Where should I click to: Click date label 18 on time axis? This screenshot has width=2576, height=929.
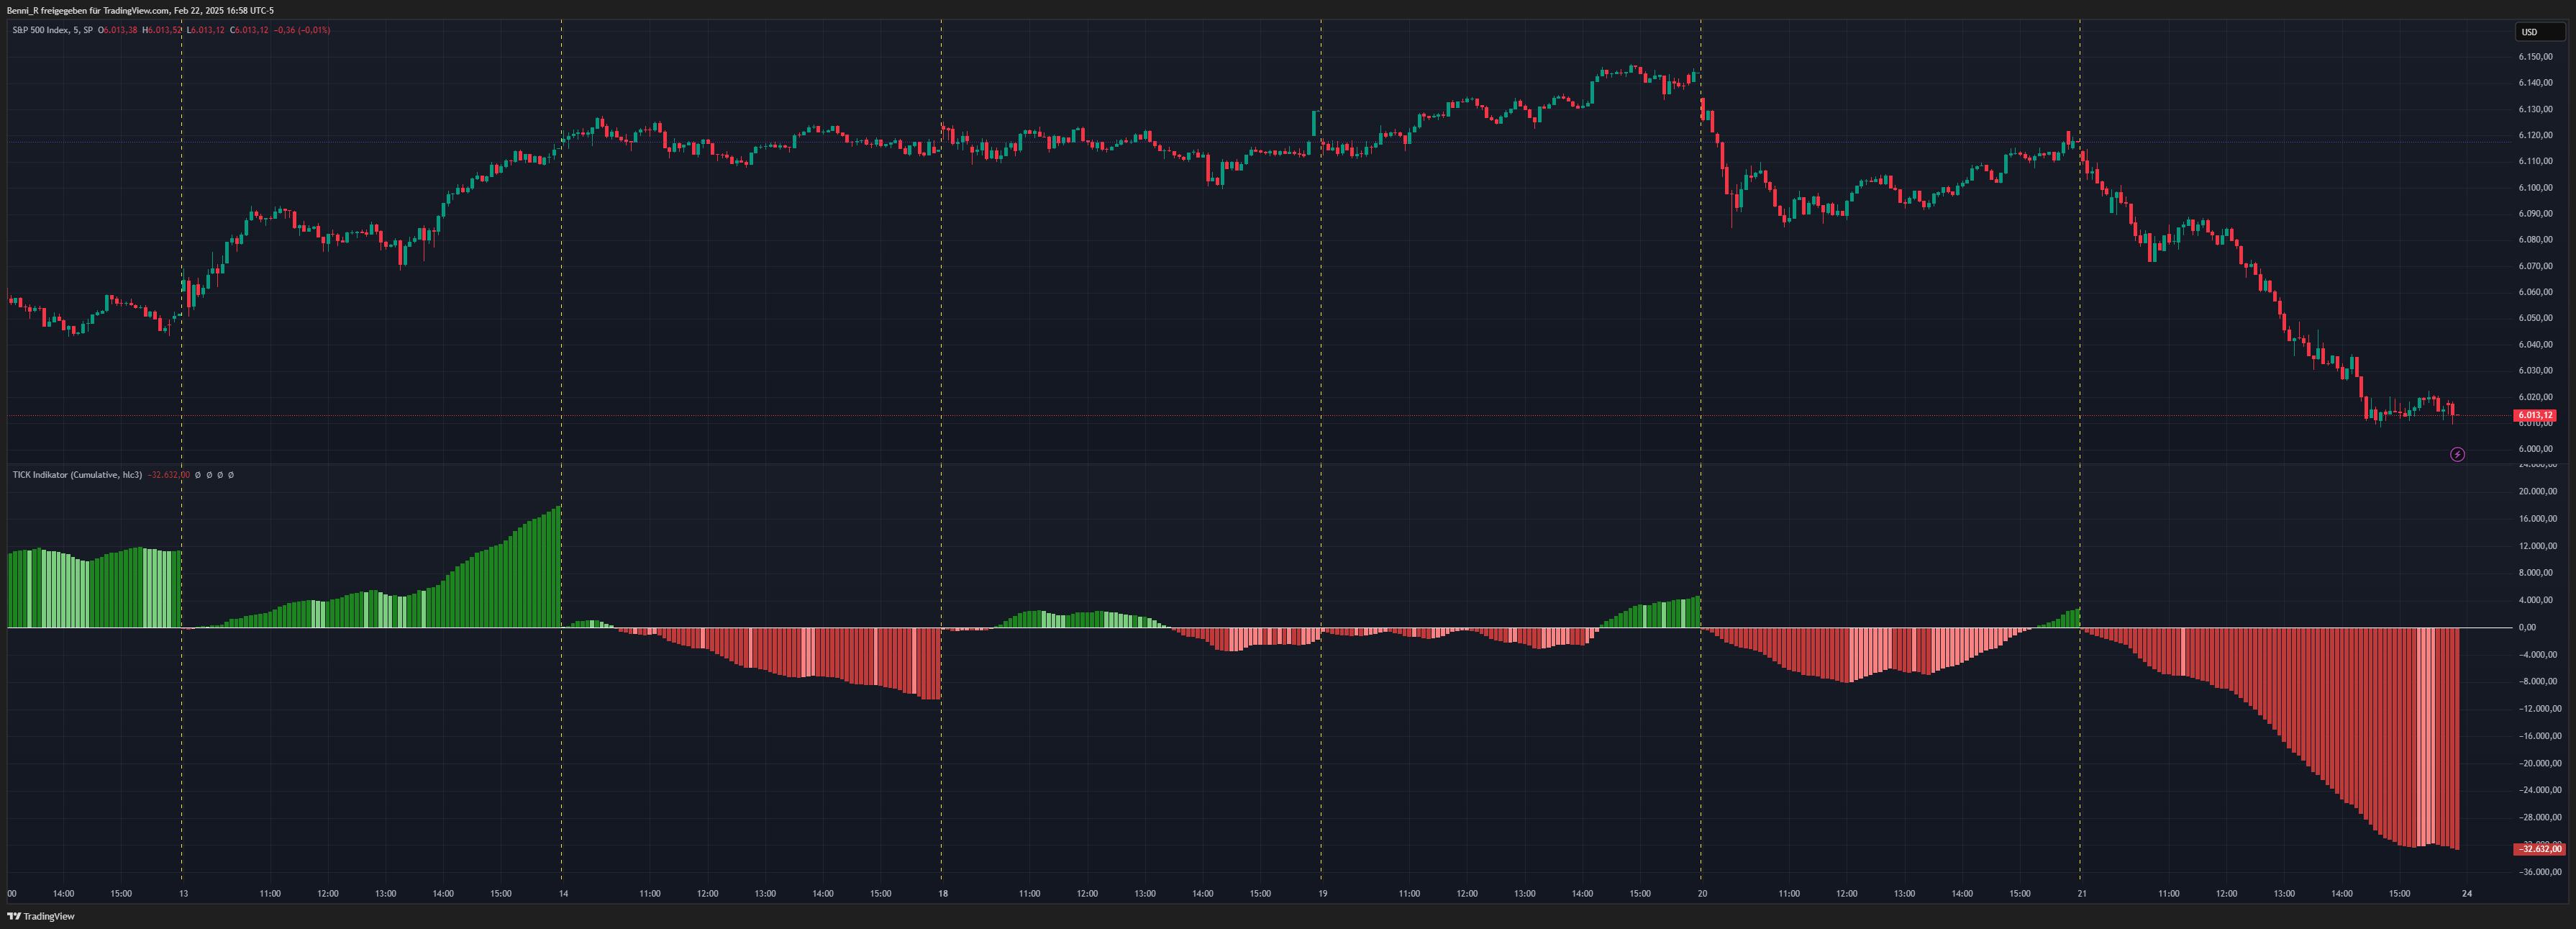click(x=943, y=893)
